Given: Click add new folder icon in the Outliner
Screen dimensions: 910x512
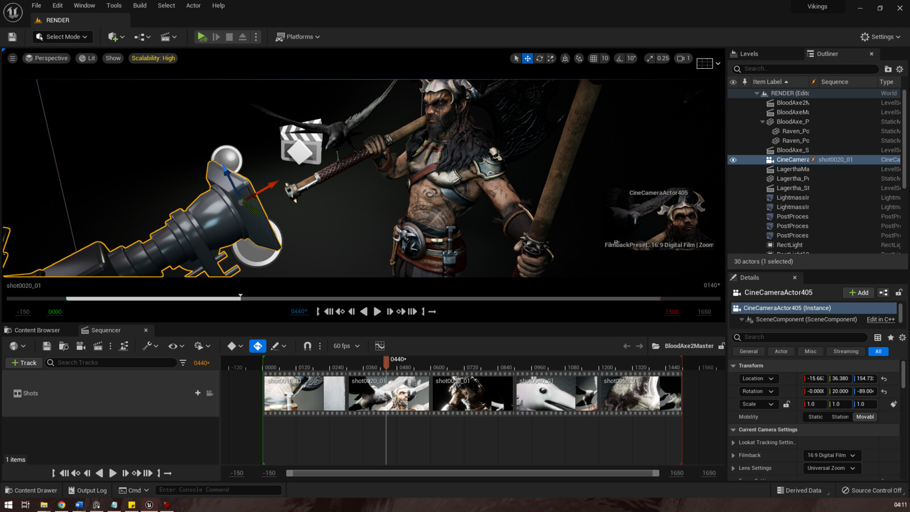Looking at the screenshot, I should point(888,69).
